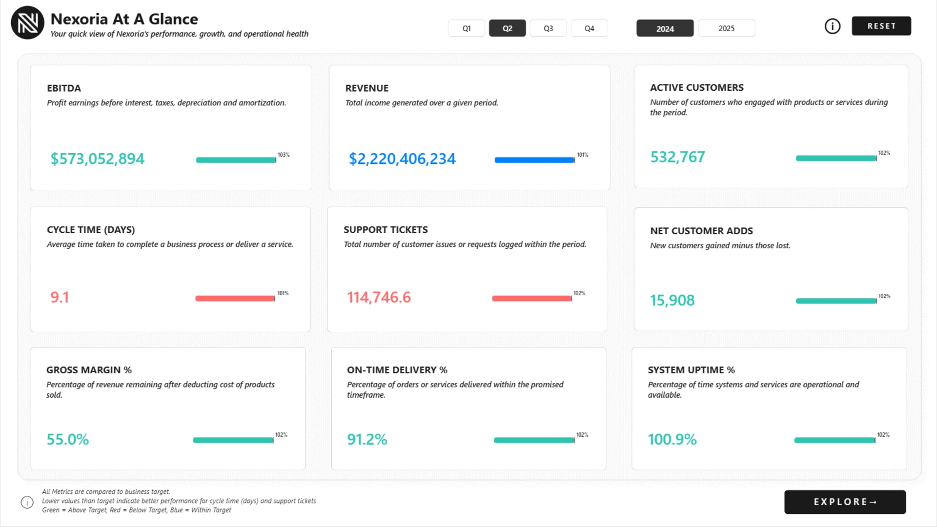Click the Support Tickets progress bar
Image resolution: width=937 pixels, height=527 pixels.
(x=531, y=299)
